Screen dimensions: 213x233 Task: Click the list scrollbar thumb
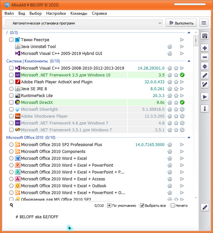pyautogui.click(x=196, y=41)
